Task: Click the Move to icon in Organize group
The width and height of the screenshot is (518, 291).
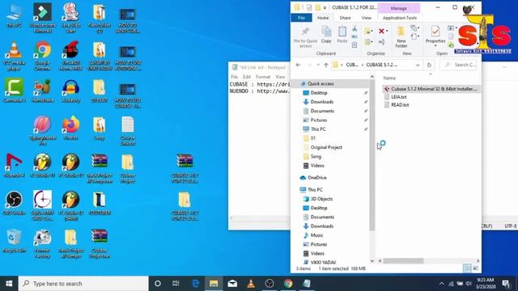Action: tap(367, 31)
